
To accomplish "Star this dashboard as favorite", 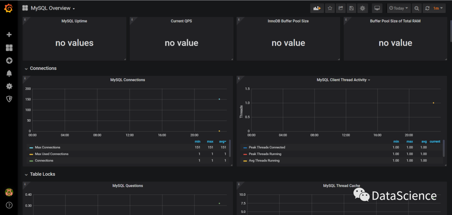I will click(x=330, y=8).
